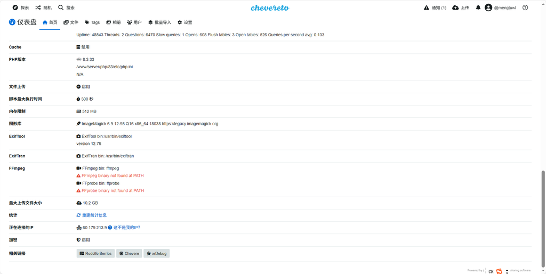Select the Uptime: 48543 statistics line

coord(200,35)
